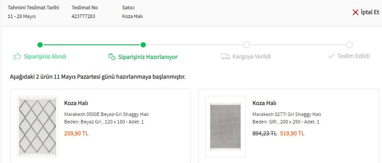Click the red X cancel icon
Screen dimensions: 382x163
click(x=356, y=12)
